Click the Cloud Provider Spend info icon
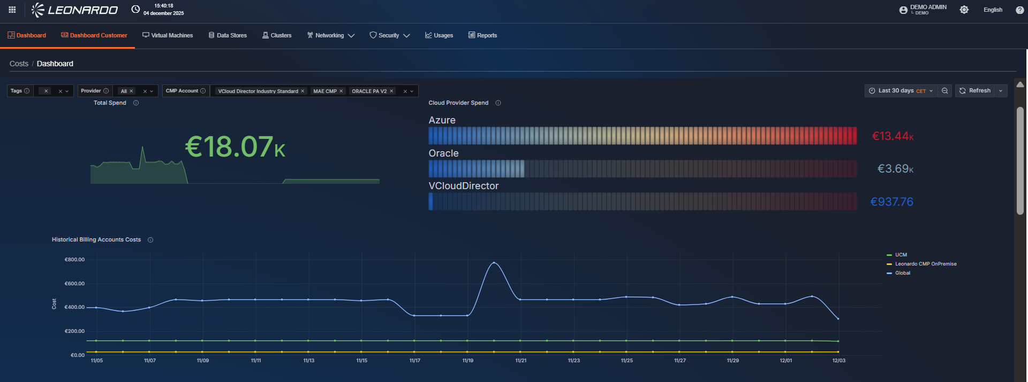Image resolution: width=1028 pixels, height=382 pixels. 498,103
